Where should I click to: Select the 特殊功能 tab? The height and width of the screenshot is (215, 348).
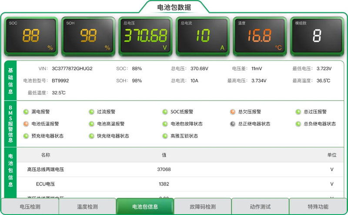[x=318, y=207]
